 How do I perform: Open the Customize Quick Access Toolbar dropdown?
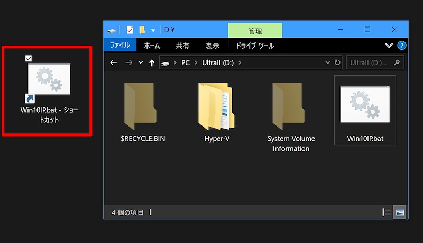click(x=153, y=31)
